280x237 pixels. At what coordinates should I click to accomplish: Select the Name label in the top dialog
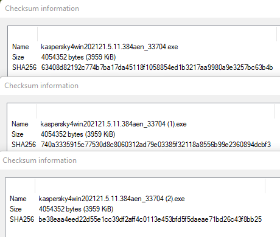21,47
